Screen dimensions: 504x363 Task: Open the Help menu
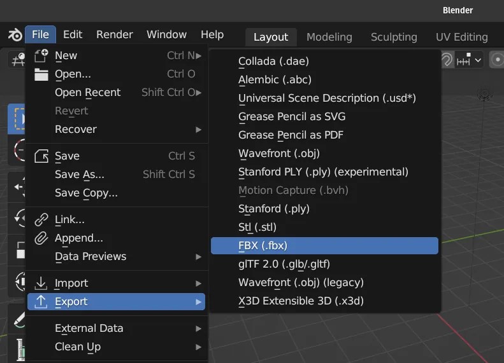point(212,34)
